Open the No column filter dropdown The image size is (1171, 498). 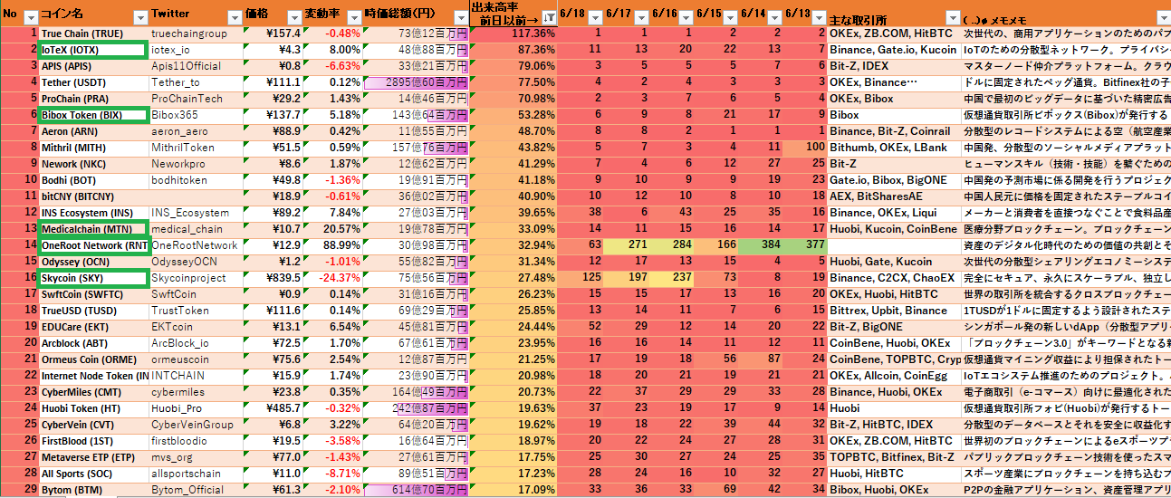pos(30,17)
